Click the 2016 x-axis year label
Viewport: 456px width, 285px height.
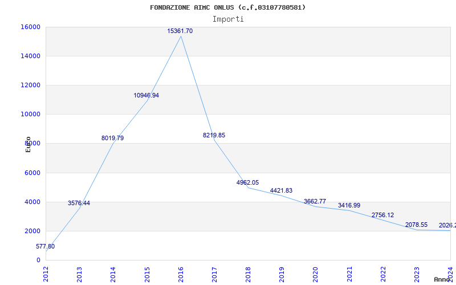[x=181, y=274]
